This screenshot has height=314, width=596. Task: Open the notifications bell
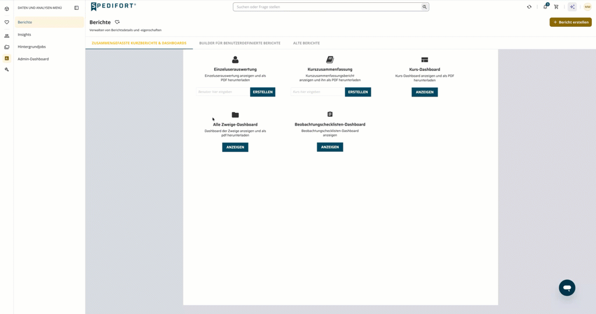545,6
